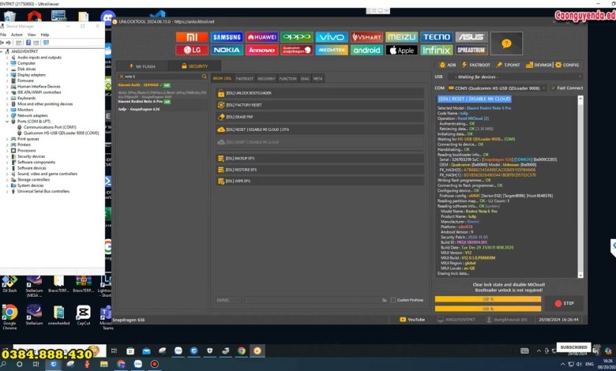Open Action menu in Device Manager
This screenshot has height=371, width=616.
17,35
